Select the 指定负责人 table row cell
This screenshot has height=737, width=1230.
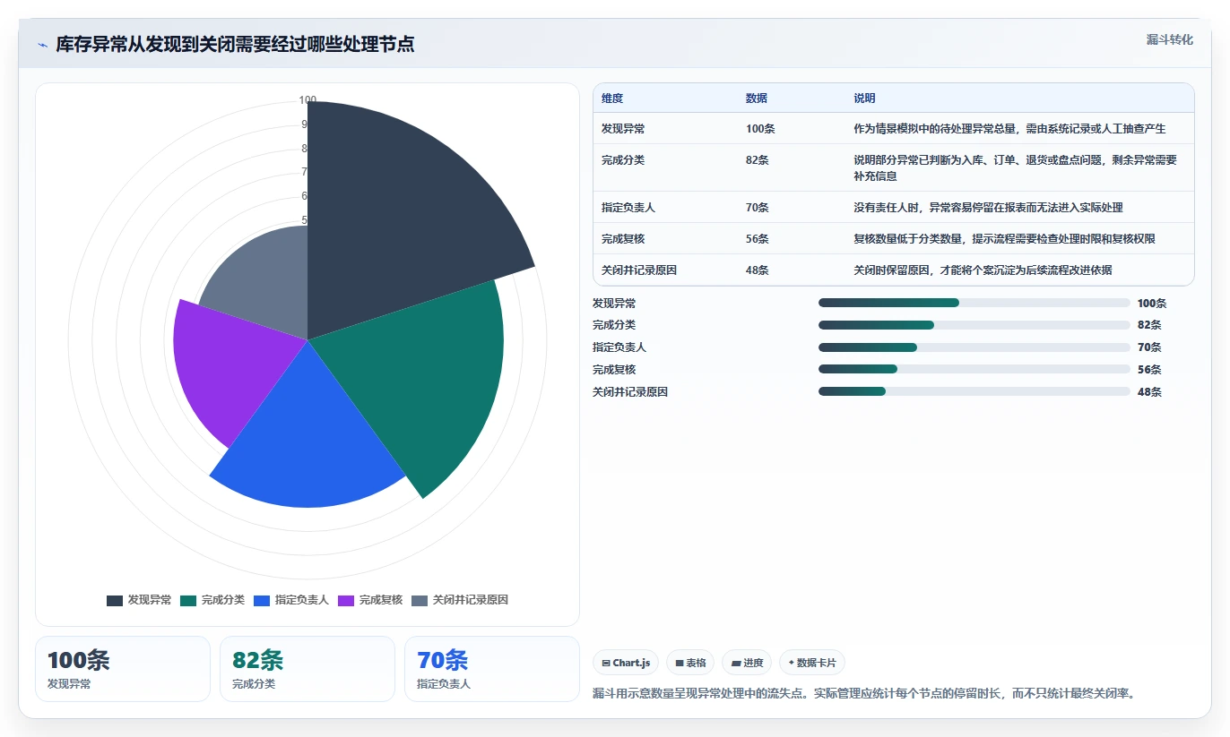pos(628,207)
